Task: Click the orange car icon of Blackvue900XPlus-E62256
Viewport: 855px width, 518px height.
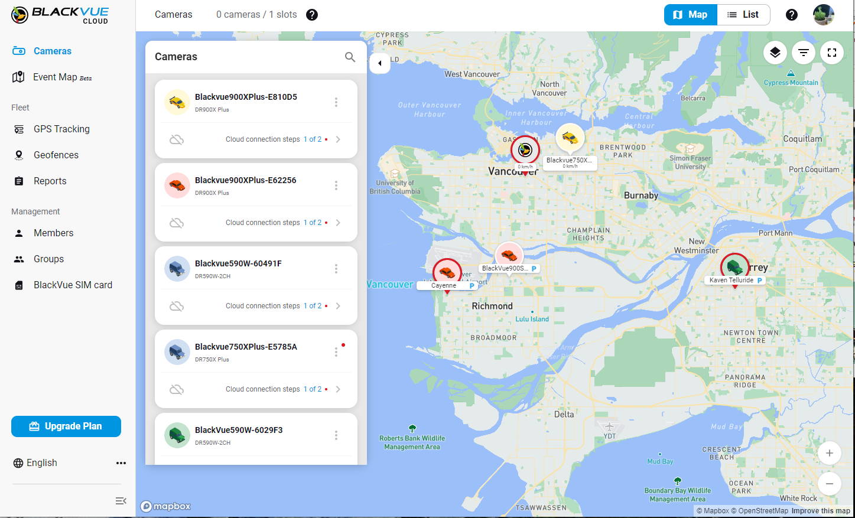Action: (x=177, y=185)
